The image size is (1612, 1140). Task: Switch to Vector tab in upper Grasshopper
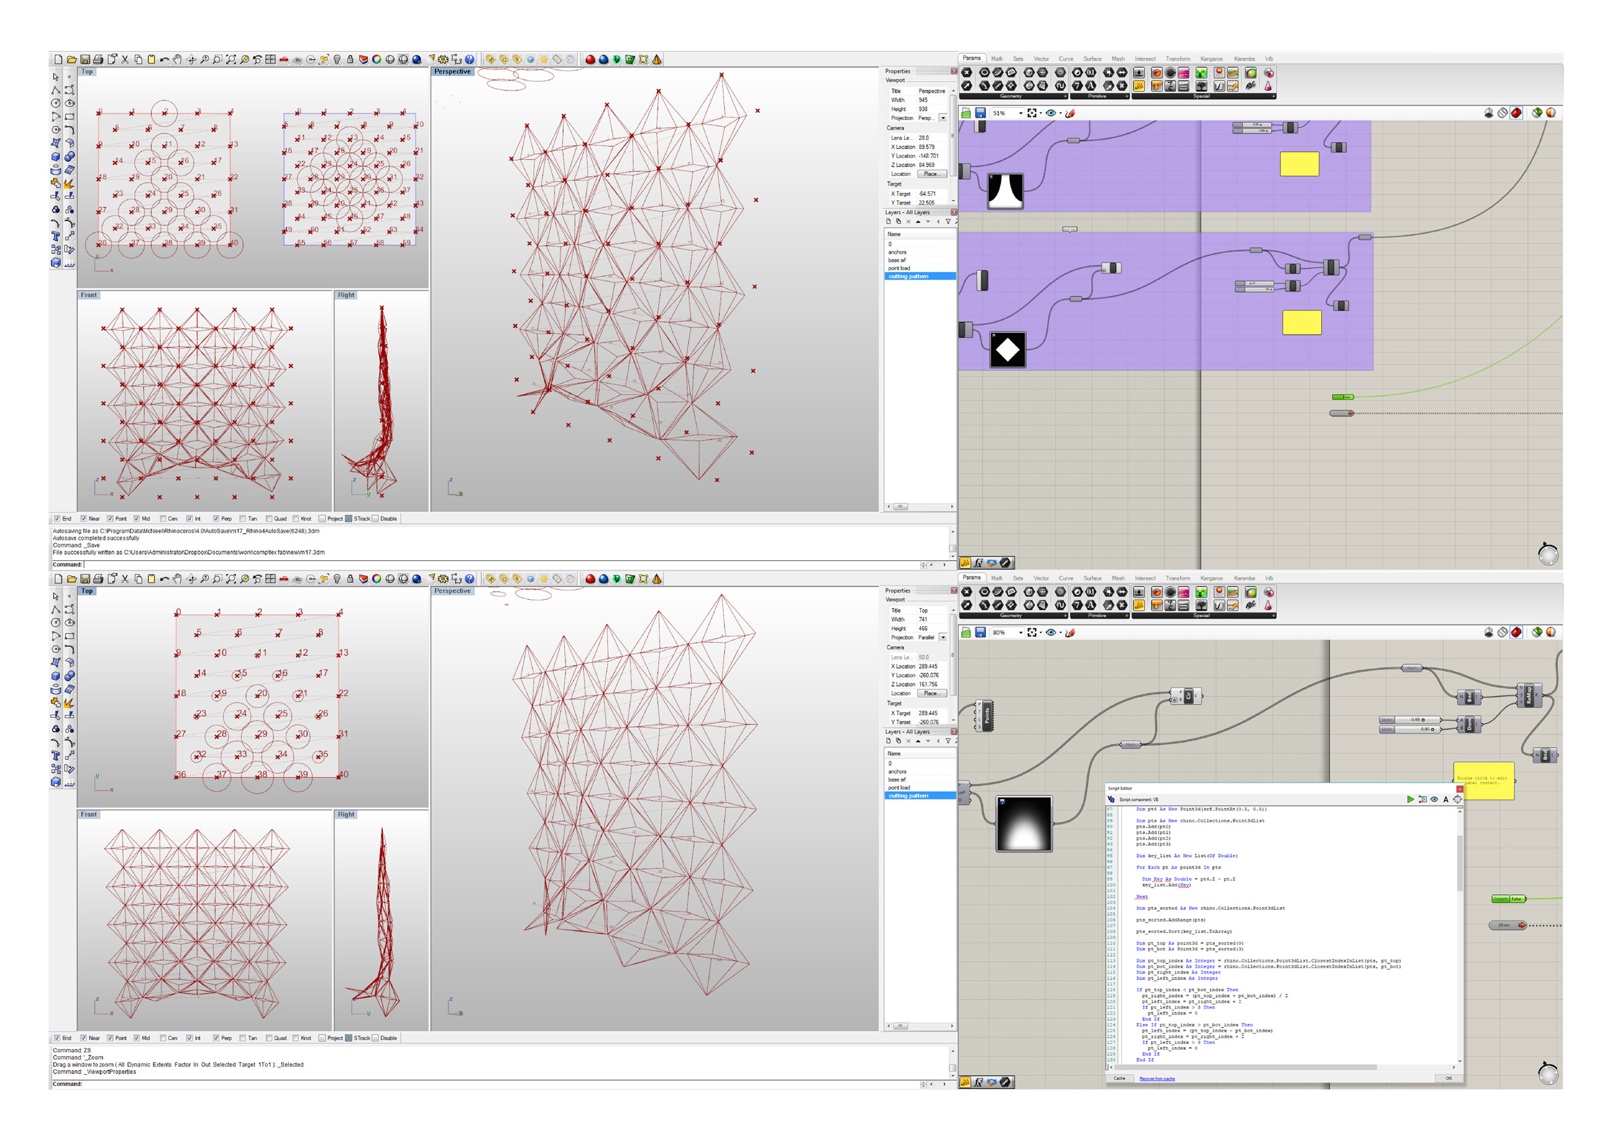[x=1041, y=59]
